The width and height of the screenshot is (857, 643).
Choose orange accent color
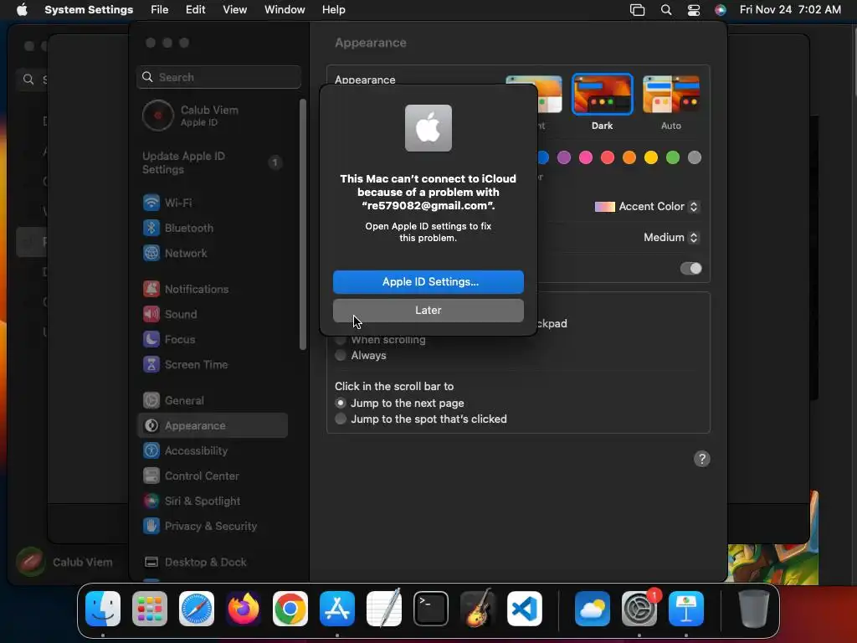pyautogui.click(x=629, y=158)
